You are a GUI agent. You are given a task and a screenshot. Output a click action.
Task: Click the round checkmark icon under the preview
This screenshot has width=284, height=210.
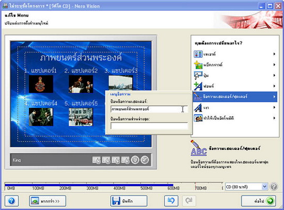pyautogui.click(x=145, y=160)
